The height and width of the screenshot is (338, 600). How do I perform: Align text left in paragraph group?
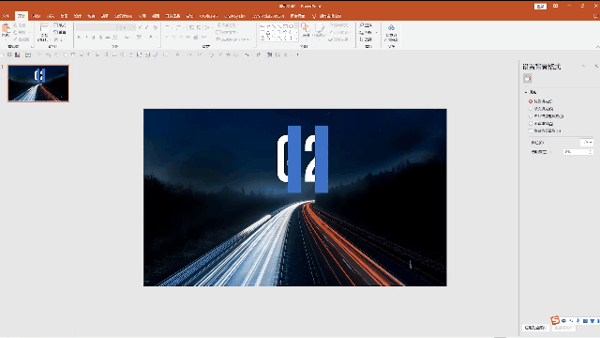(167, 38)
